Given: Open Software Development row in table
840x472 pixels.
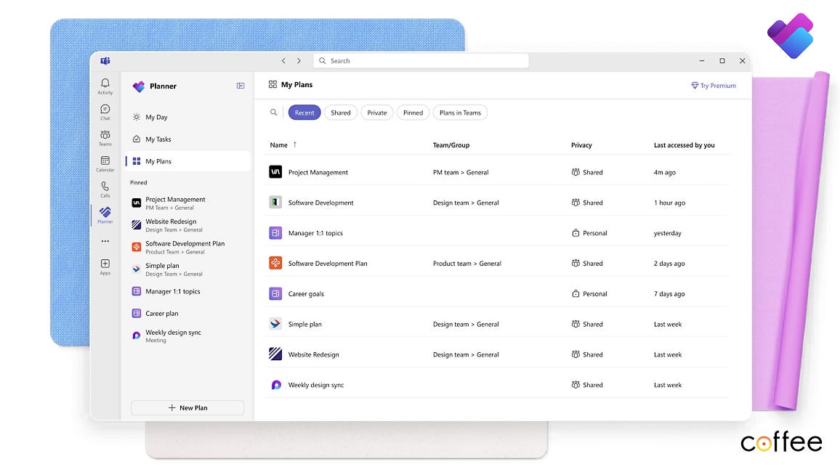Looking at the screenshot, I should (498, 203).
